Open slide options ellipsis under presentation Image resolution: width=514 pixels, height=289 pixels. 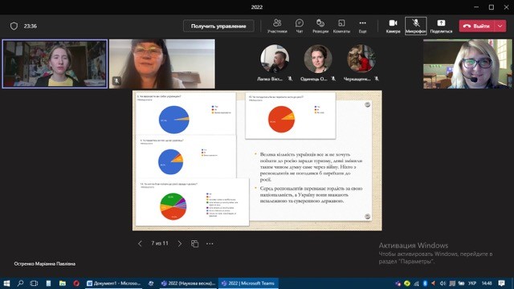click(x=210, y=243)
